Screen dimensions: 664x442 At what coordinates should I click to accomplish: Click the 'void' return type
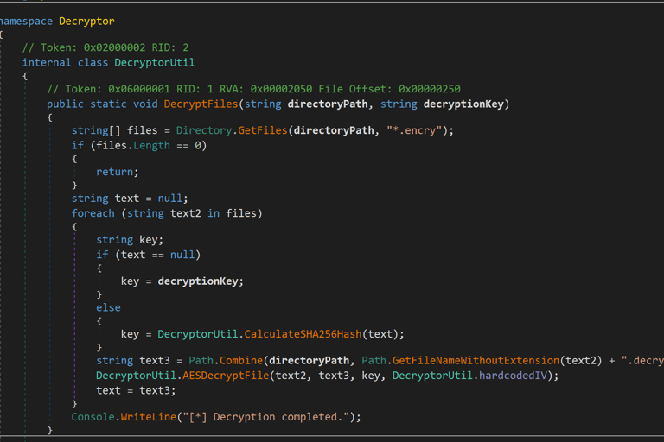point(145,104)
